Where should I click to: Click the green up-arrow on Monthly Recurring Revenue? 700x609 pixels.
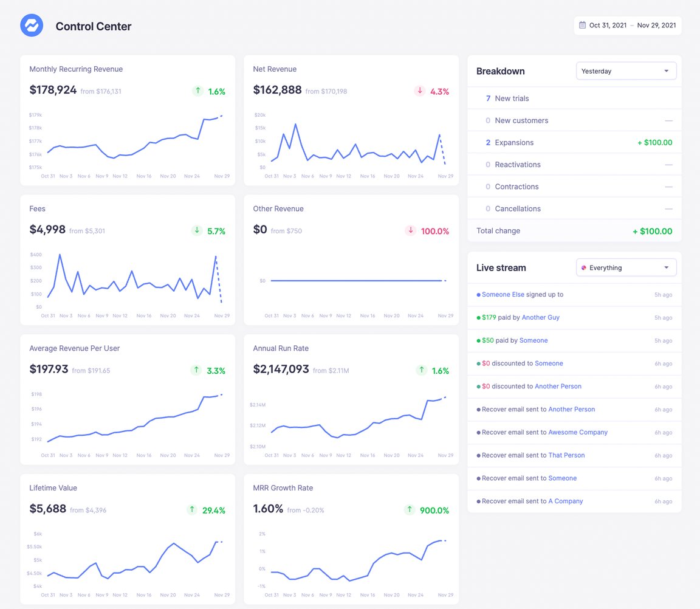click(197, 91)
